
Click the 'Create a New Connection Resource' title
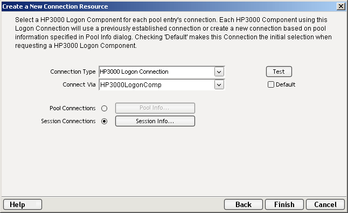pyautogui.click(x=55, y=6)
